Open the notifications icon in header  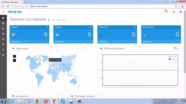pos(166,12)
